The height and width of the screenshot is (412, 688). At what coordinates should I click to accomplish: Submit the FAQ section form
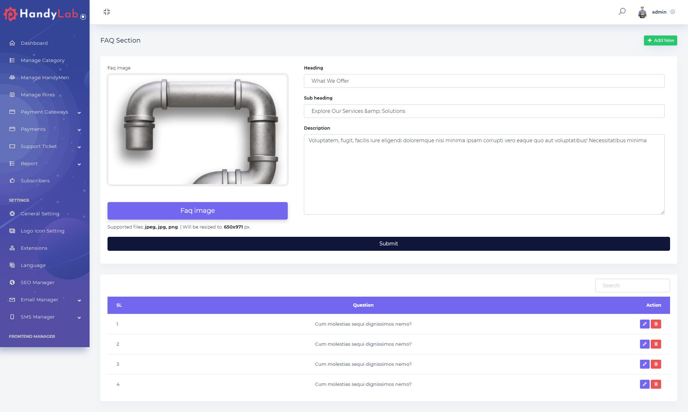coord(388,244)
